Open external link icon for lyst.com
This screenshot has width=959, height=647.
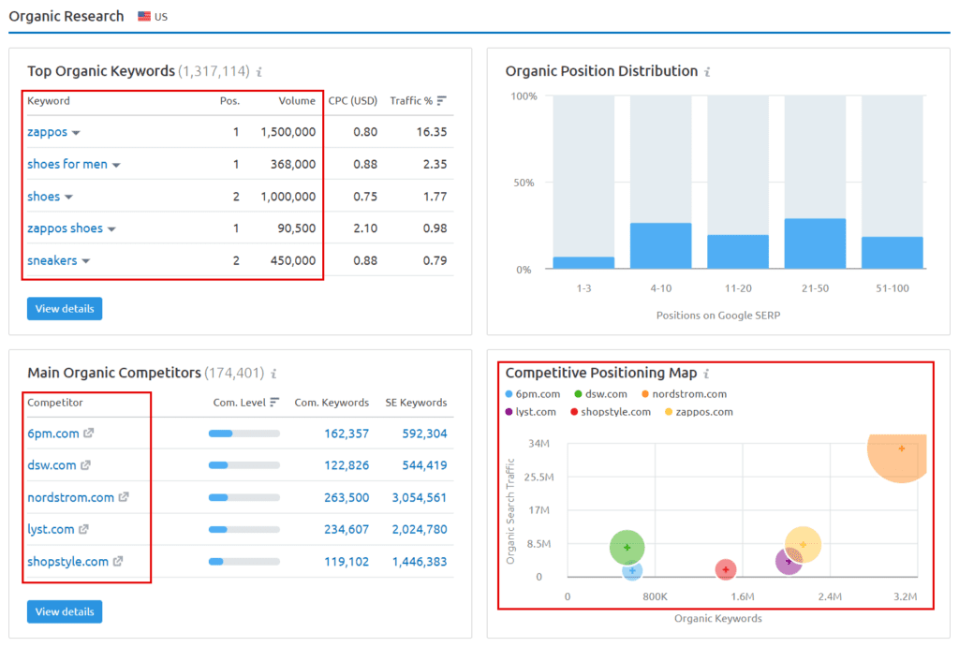(83, 529)
